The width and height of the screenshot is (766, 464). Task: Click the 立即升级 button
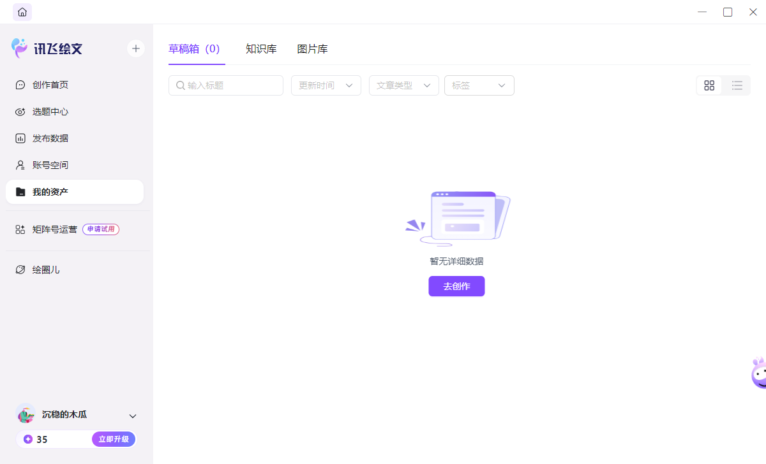click(114, 439)
